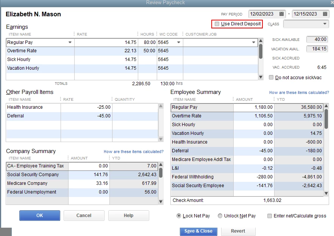Open the pay period end date calendar

[x=325, y=14]
